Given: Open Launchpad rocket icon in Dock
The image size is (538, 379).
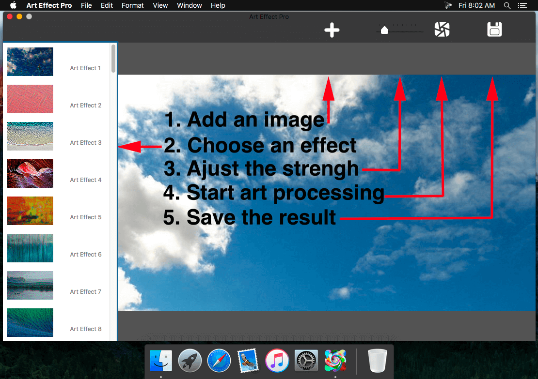Looking at the screenshot, I should click(x=190, y=361).
